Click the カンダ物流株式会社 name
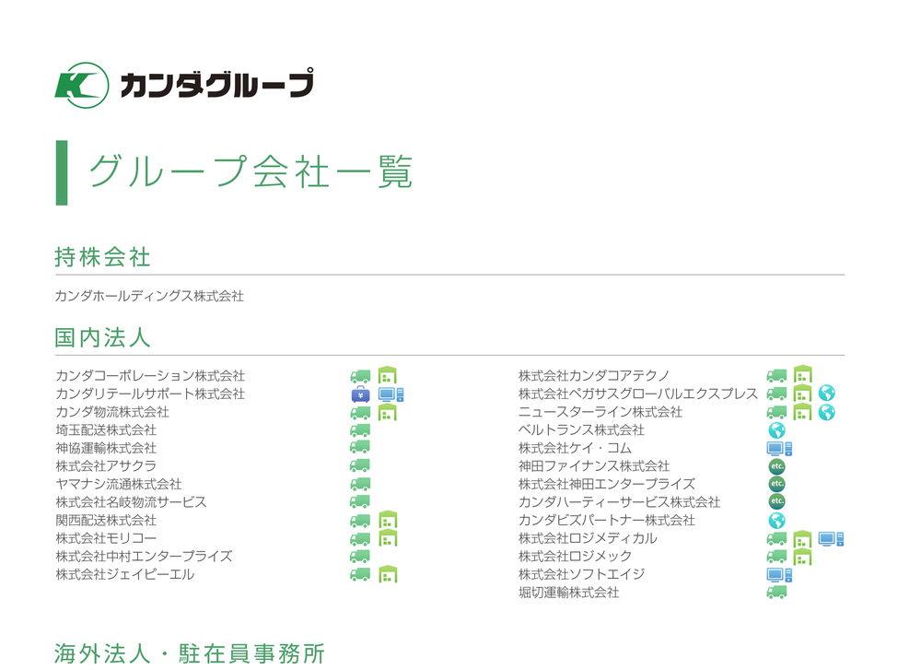Viewport: 921px width, 670px height. pyautogui.click(x=112, y=412)
